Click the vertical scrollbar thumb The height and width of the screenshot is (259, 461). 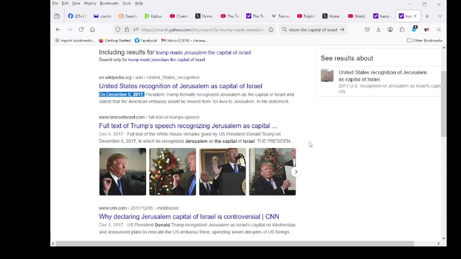point(443,104)
